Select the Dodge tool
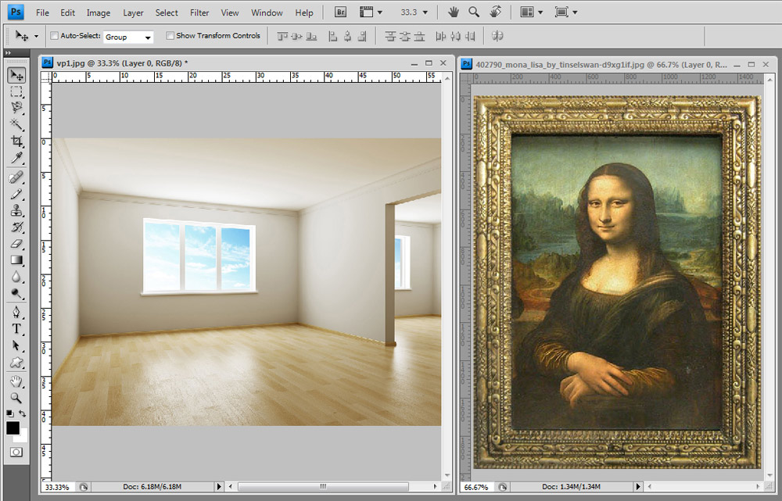The image size is (782, 501). (x=16, y=293)
